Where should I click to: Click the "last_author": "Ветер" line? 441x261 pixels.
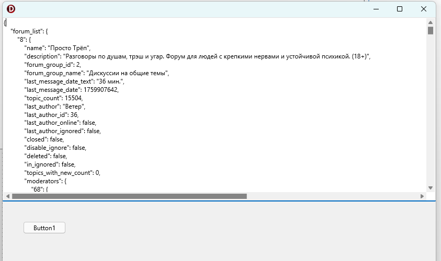point(54,106)
